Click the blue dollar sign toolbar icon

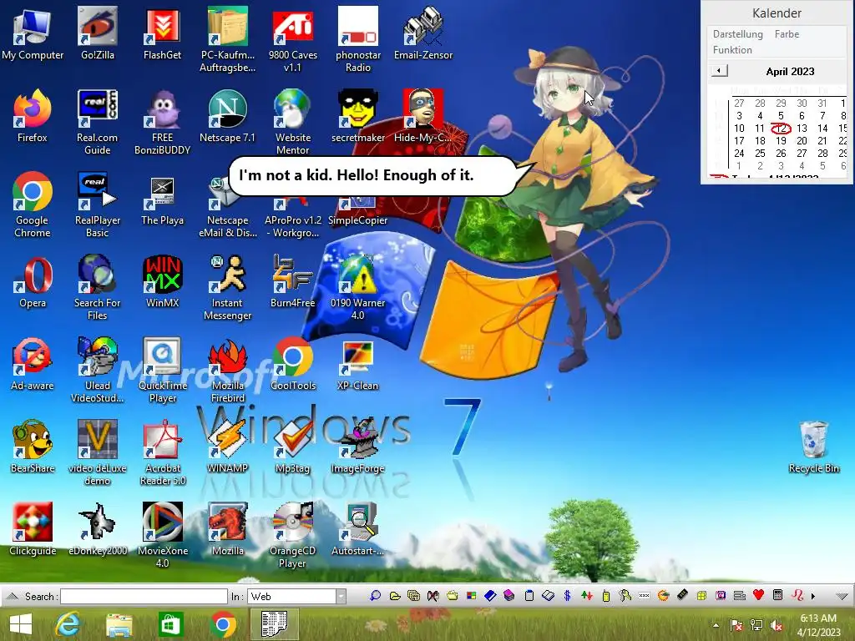click(567, 596)
